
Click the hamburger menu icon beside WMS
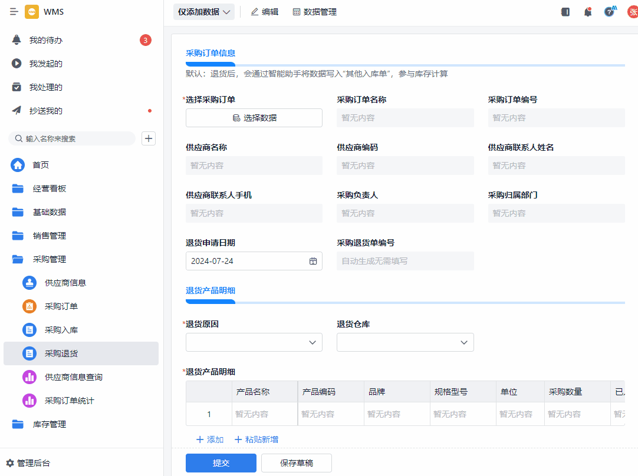click(x=14, y=12)
